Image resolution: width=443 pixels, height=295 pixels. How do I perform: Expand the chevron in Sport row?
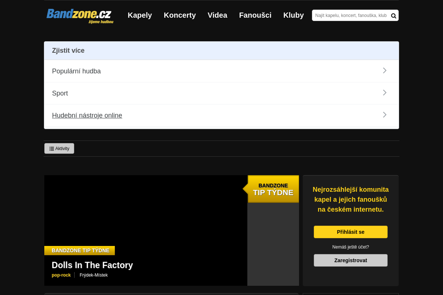tap(385, 93)
